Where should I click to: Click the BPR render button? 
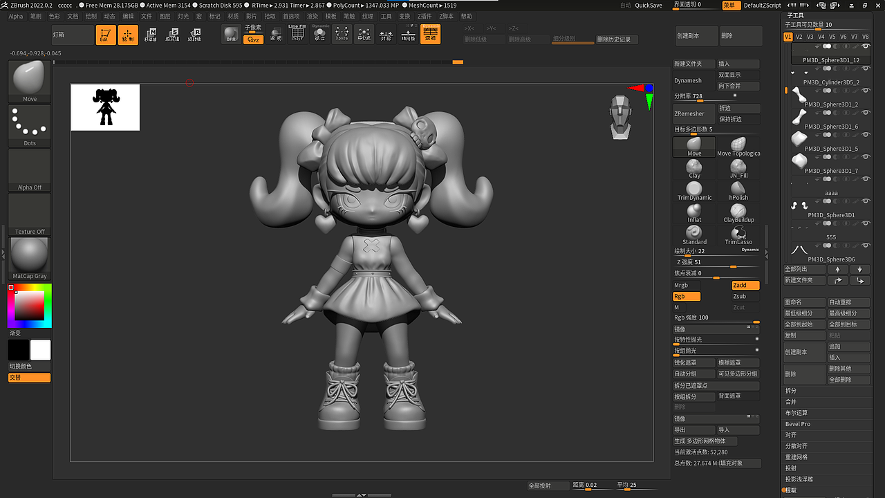pos(231,35)
